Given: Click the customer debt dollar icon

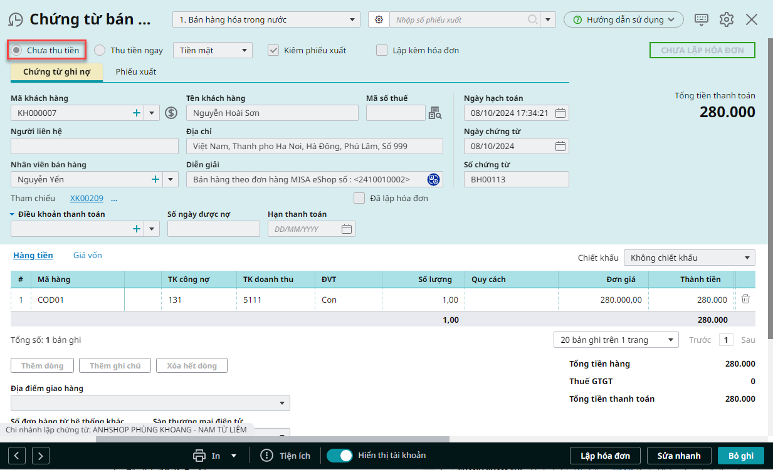Looking at the screenshot, I should tap(171, 113).
